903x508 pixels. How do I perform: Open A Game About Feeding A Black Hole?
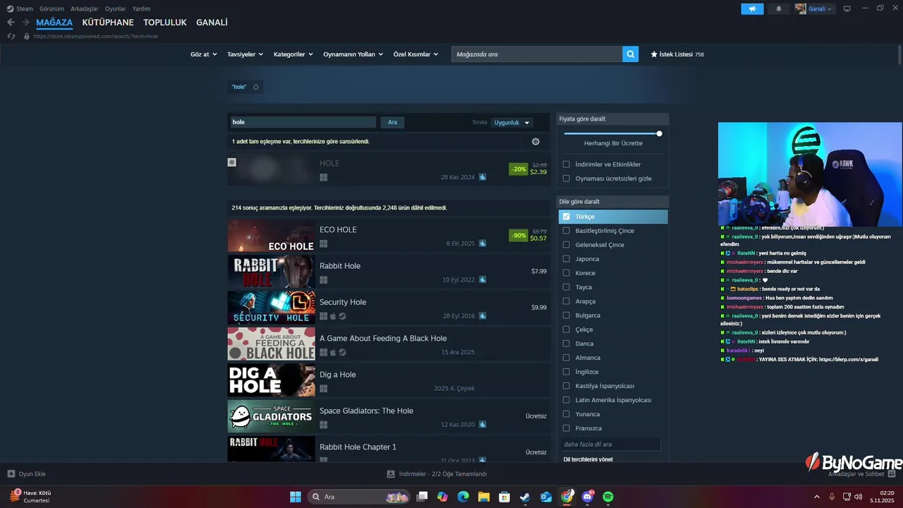tap(389, 345)
